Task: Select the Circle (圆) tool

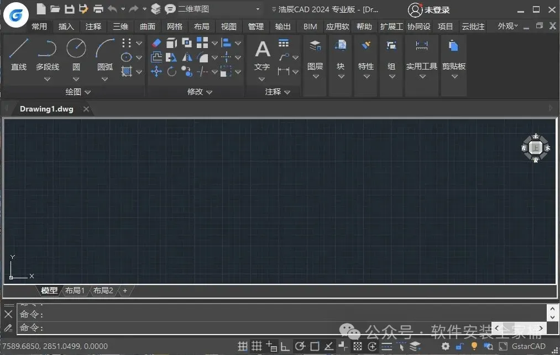Action: tap(76, 54)
